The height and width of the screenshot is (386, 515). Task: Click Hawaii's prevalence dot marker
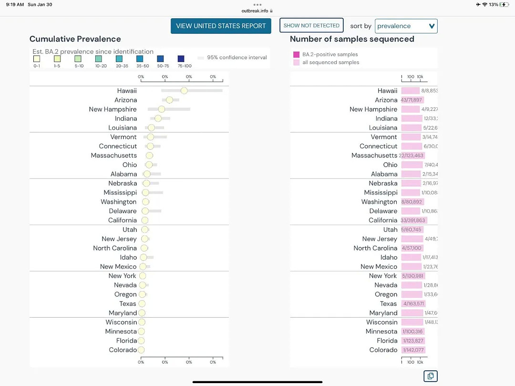[184, 91]
